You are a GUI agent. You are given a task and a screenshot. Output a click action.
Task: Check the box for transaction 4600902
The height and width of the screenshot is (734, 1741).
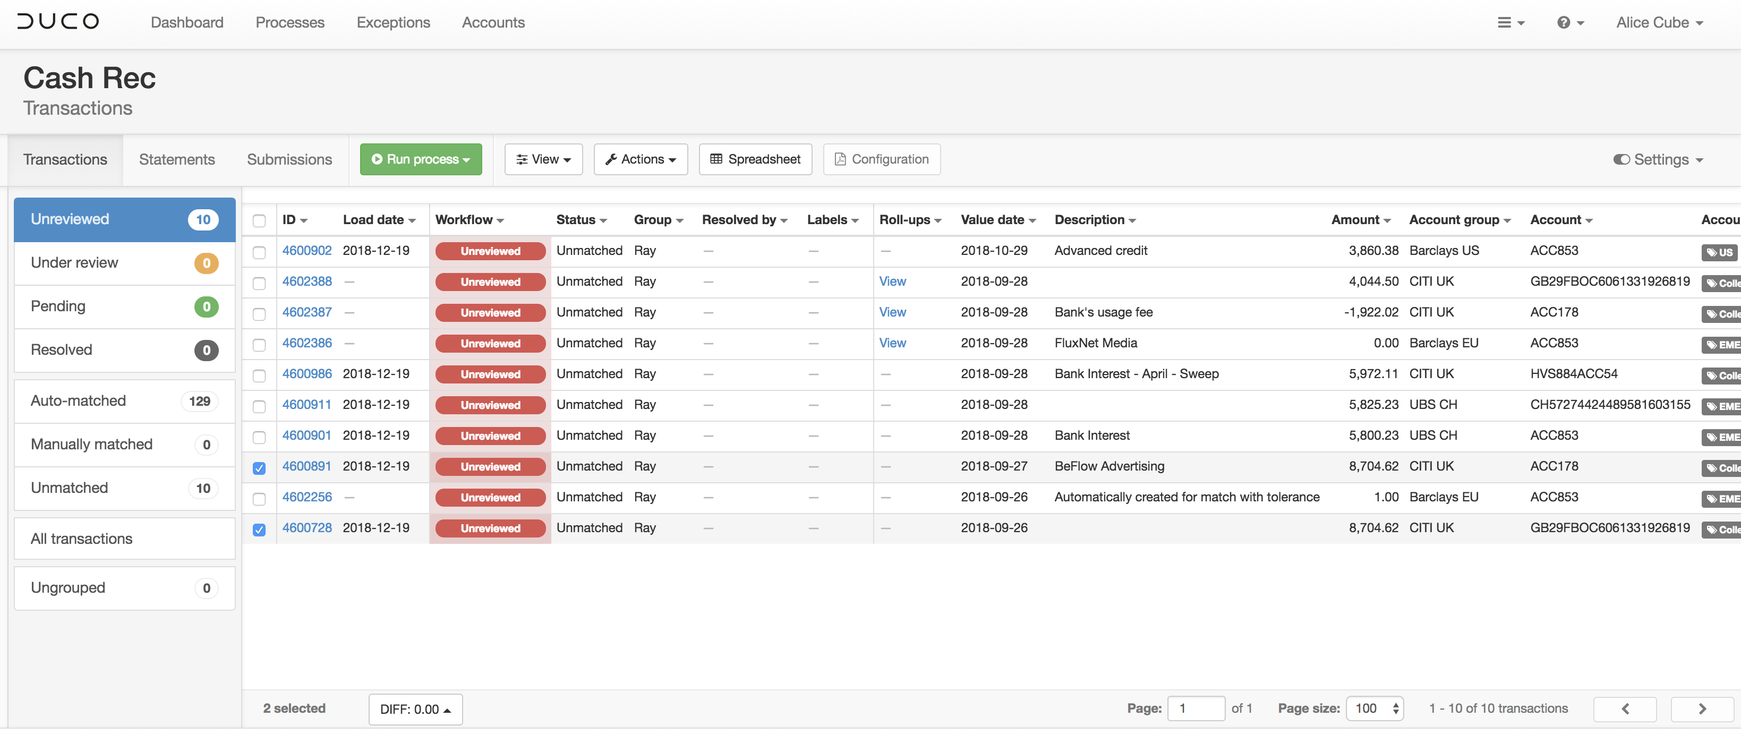[x=259, y=252]
